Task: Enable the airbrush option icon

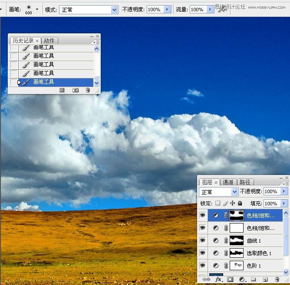Action: pyautogui.click(x=223, y=10)
